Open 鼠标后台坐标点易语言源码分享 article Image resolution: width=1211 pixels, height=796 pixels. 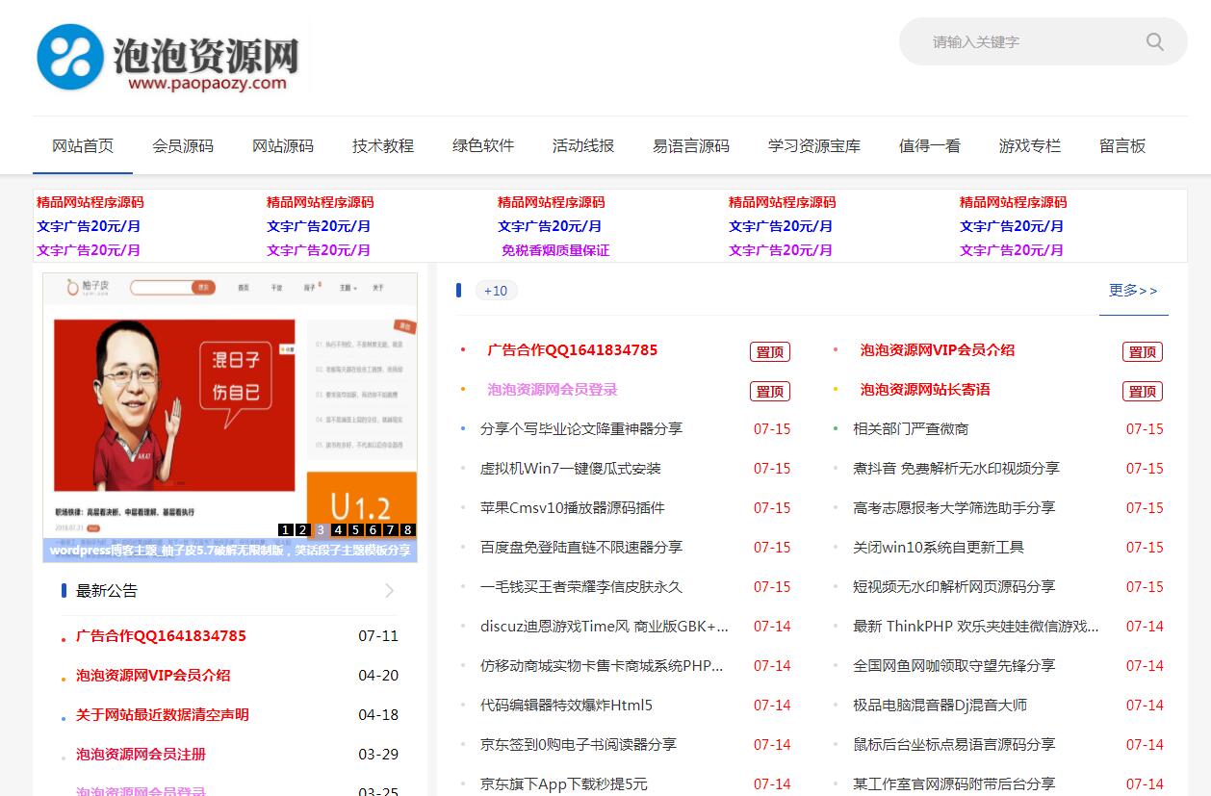tap(954, 745)
